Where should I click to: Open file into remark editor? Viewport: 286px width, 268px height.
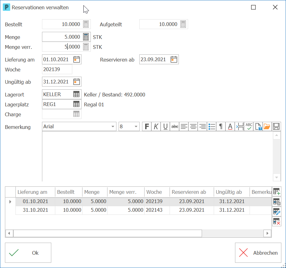(267, 126)
